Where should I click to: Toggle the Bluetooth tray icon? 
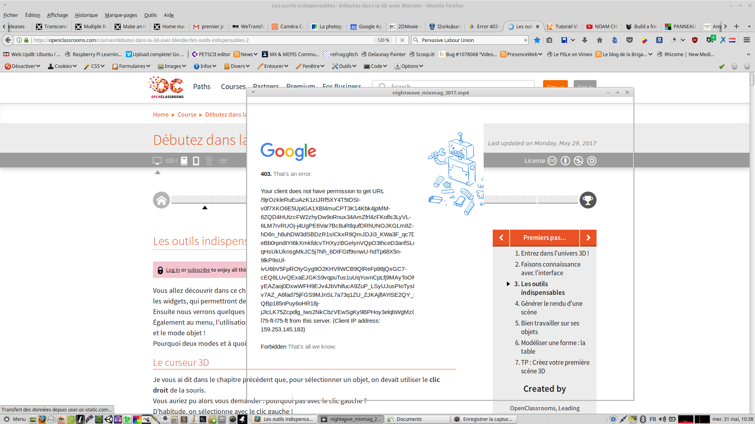643,419
